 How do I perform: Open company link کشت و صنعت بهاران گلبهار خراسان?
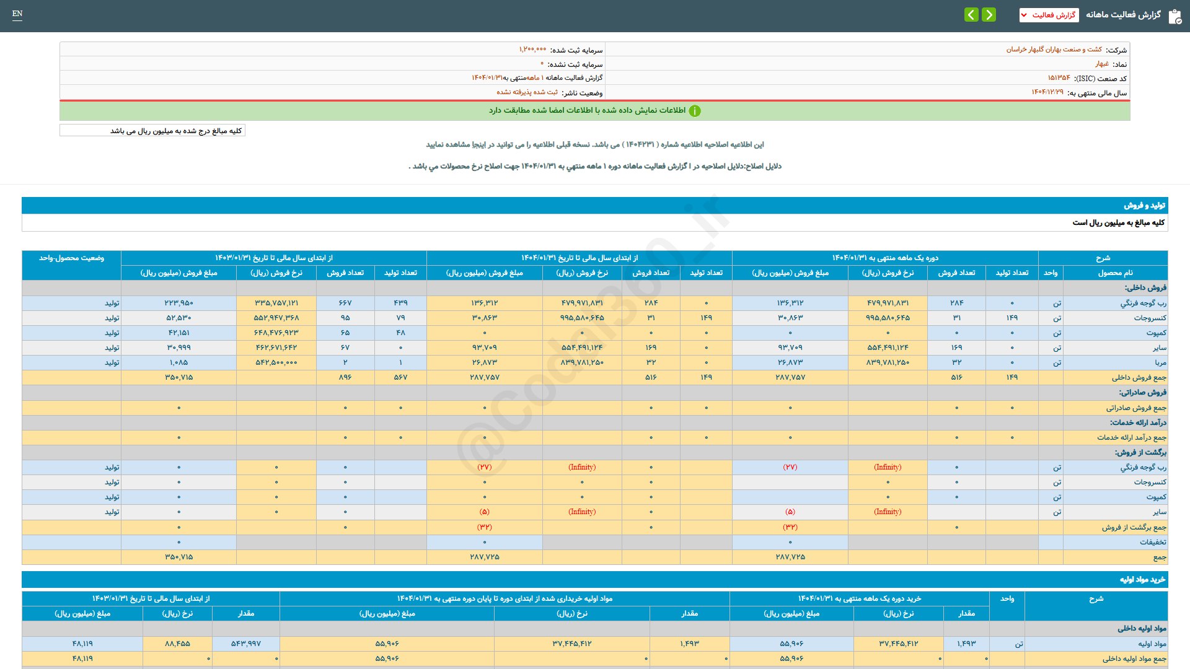tap(1054, 50)
